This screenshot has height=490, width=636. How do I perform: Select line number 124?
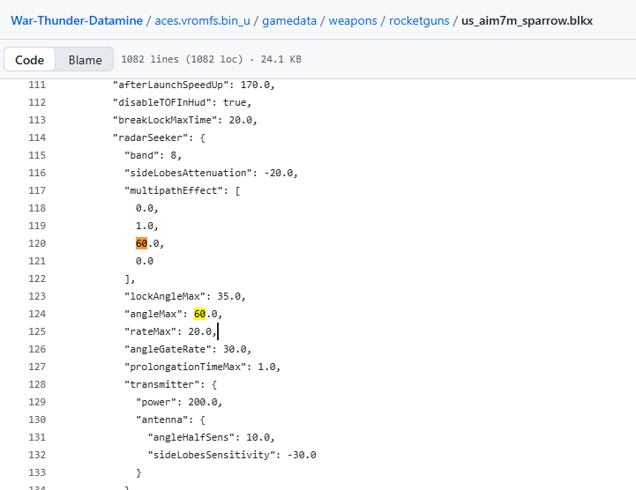tap(36, 314)
